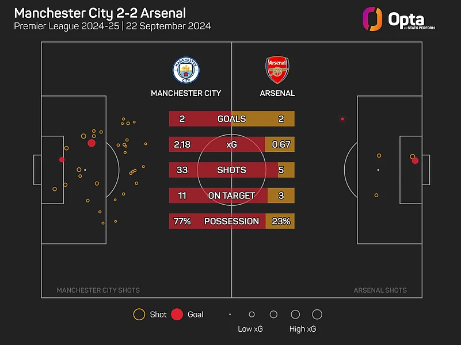This screenshot has width=461, height=345.
Task: Click Arsenal's small red long-range goal dot
Action: pos(342,119)
